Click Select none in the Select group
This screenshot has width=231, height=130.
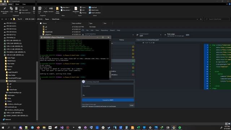(x=93, y=10)
